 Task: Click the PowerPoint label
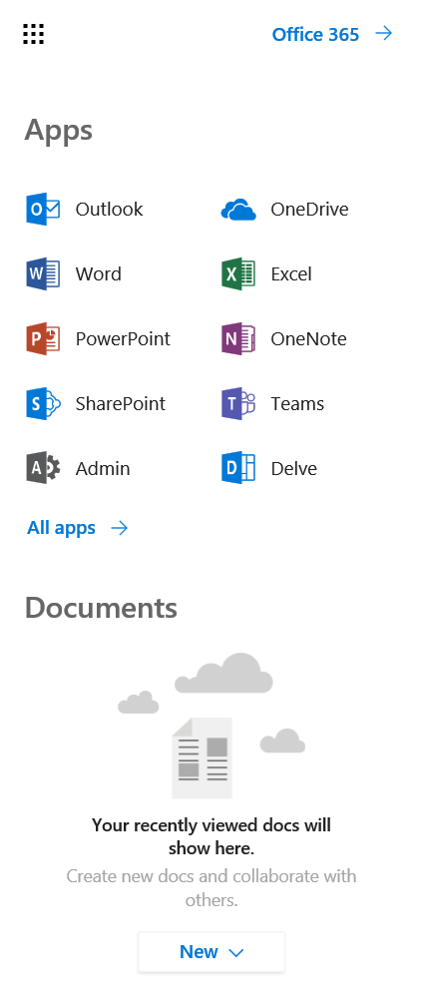[x=123, y=339]
